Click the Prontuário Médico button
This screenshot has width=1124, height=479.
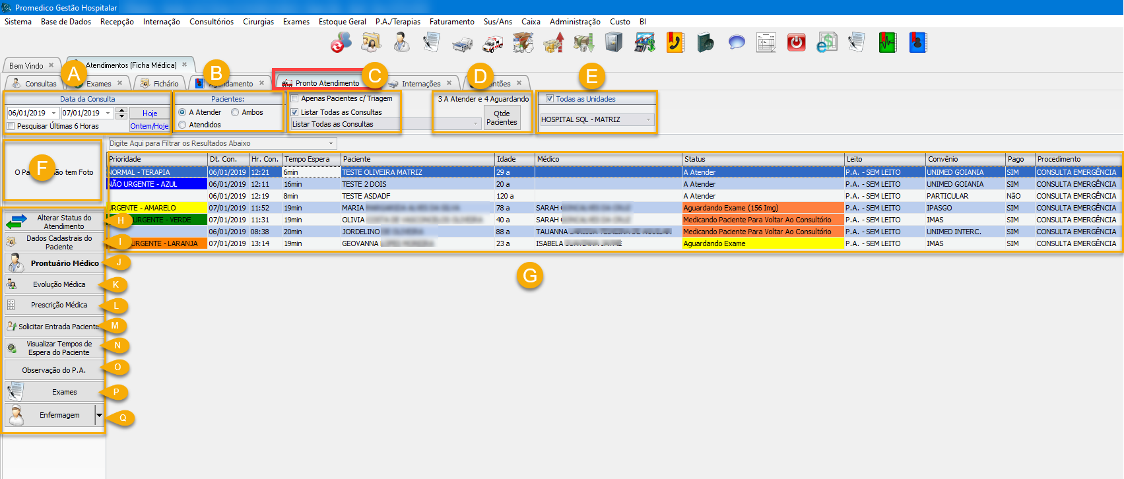(x=55, y=263)
